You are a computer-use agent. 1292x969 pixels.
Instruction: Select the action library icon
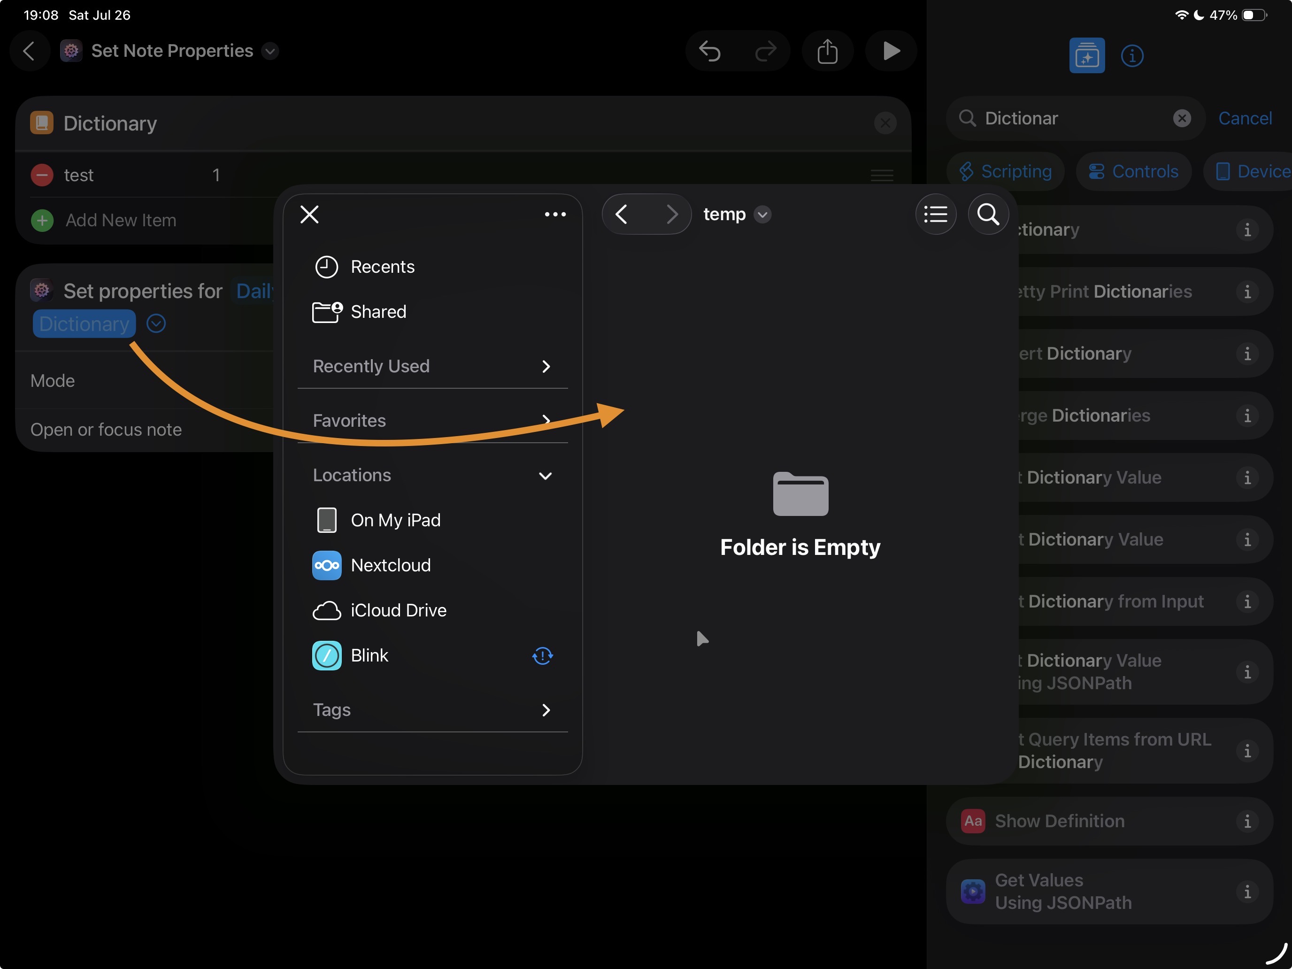pyautogui.click(x=1086, y=56)
